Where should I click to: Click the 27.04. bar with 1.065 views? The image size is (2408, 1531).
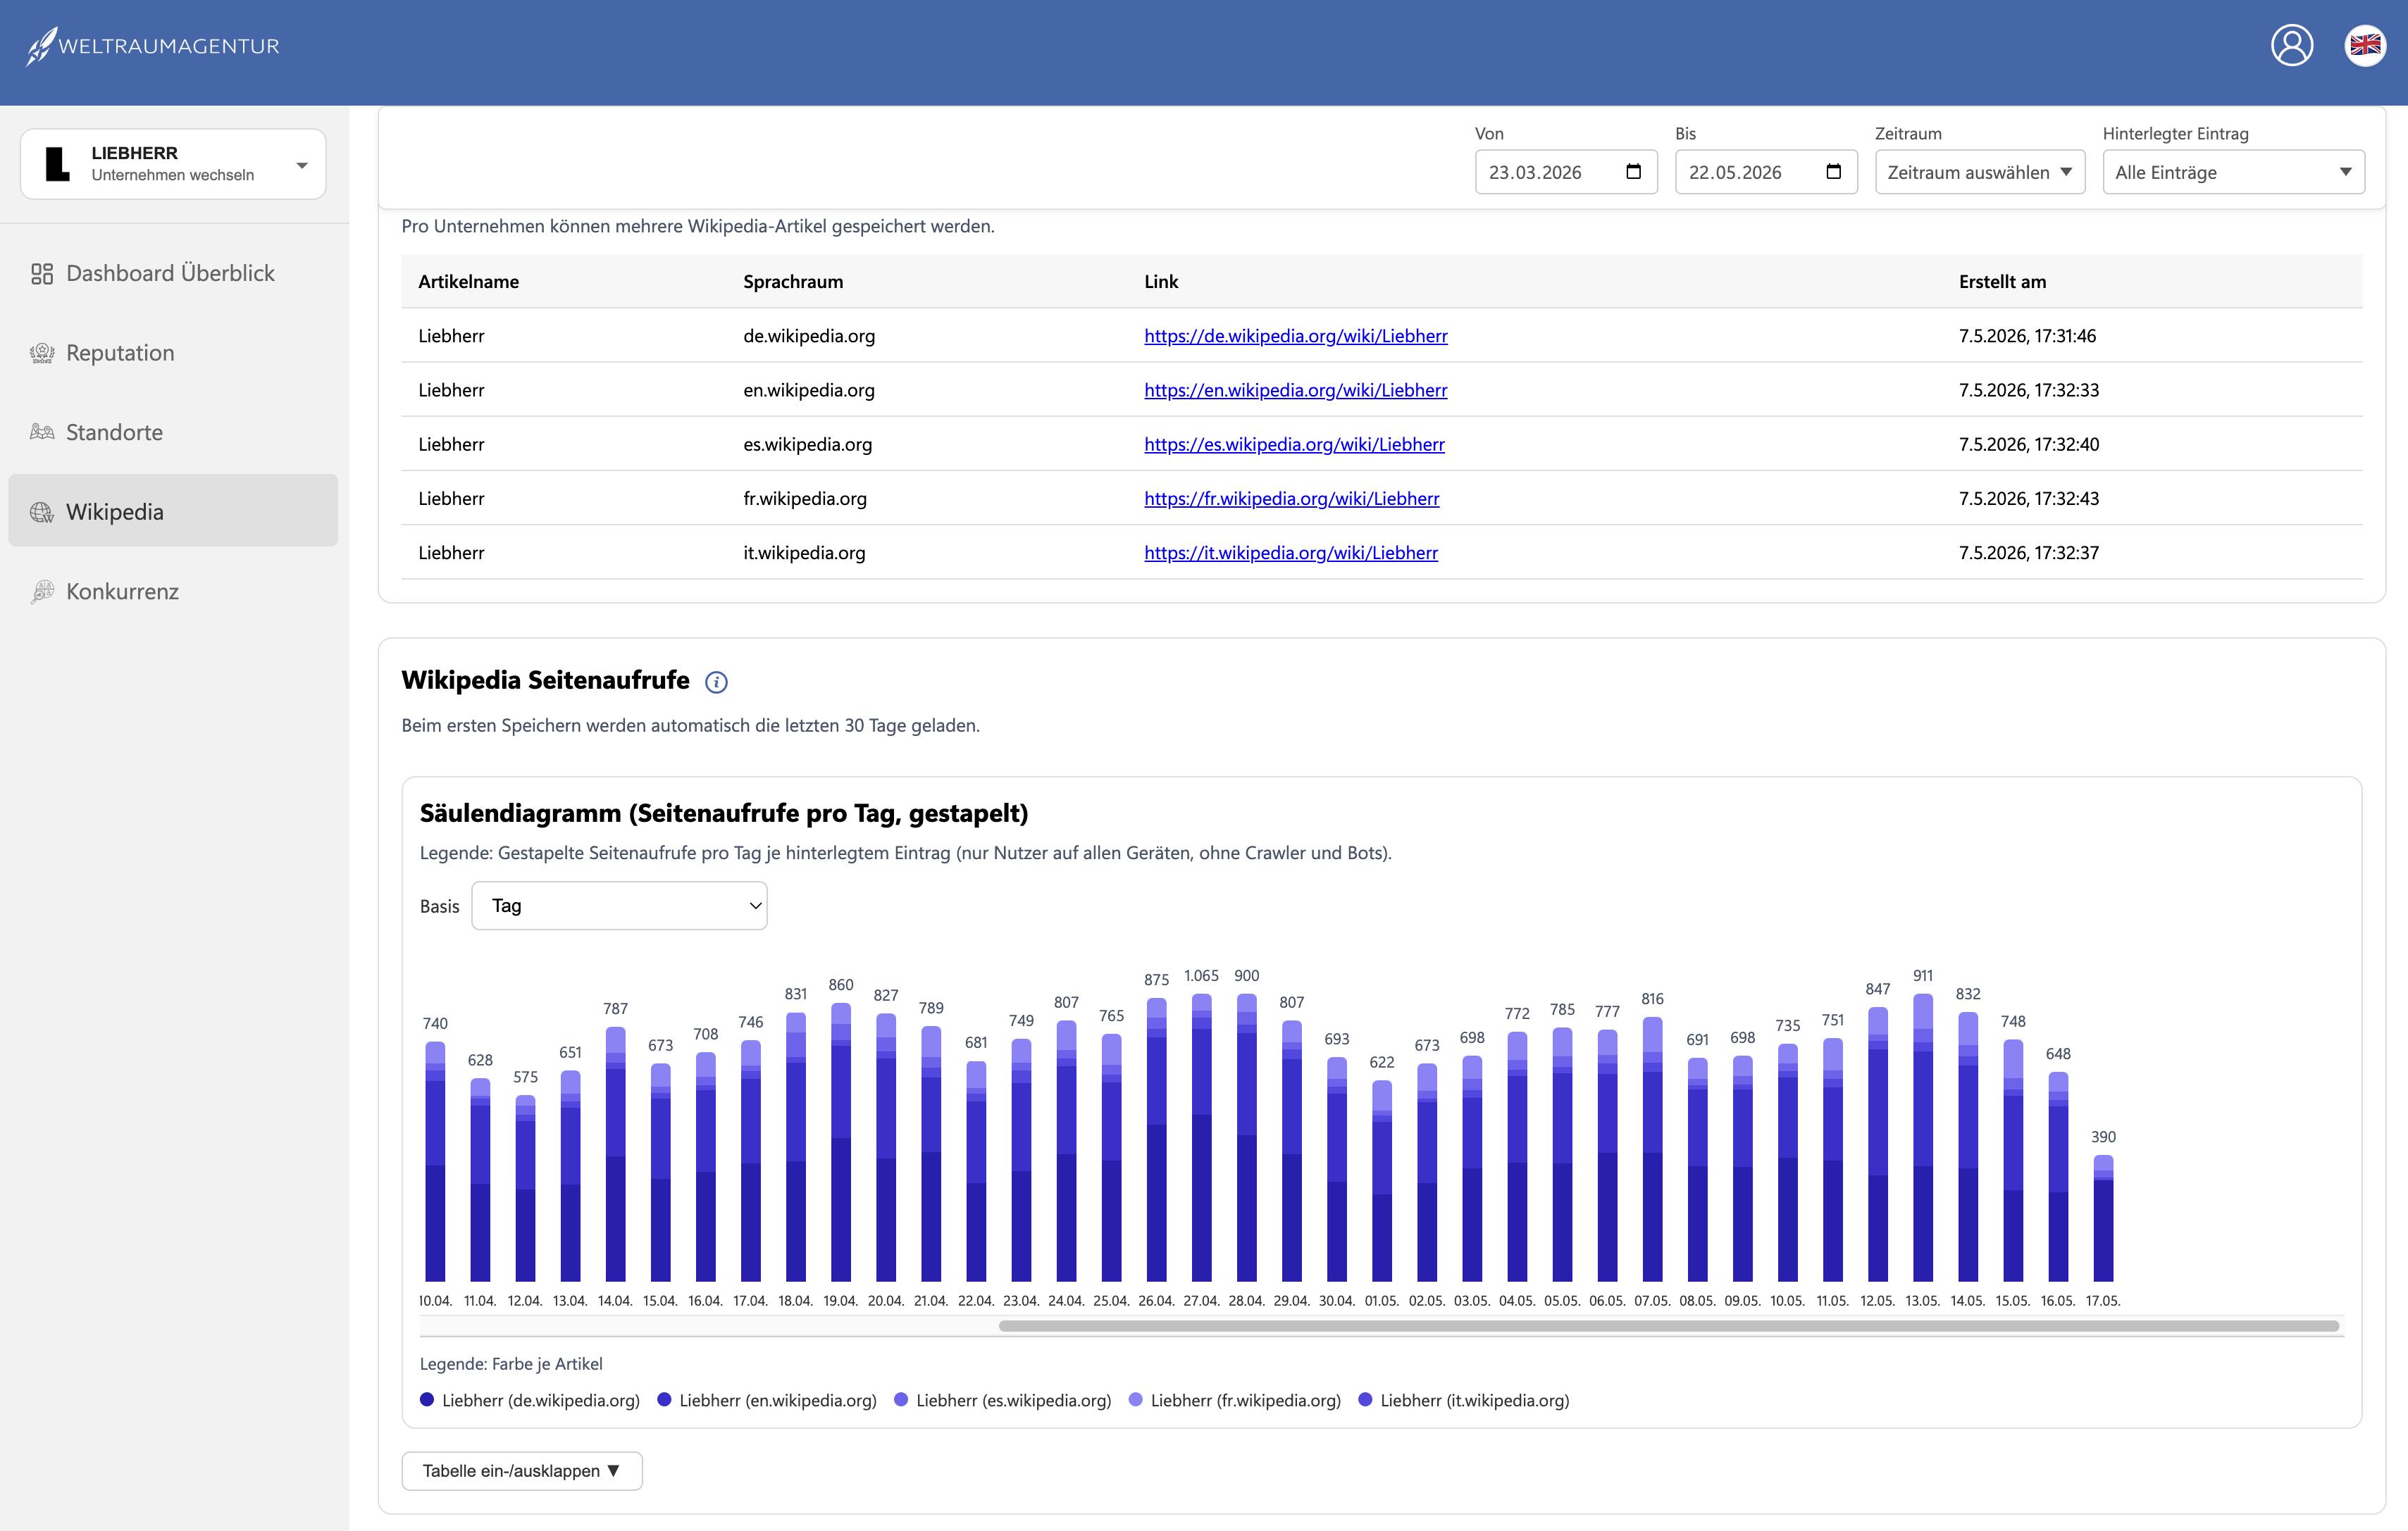pos(1201,1137)
